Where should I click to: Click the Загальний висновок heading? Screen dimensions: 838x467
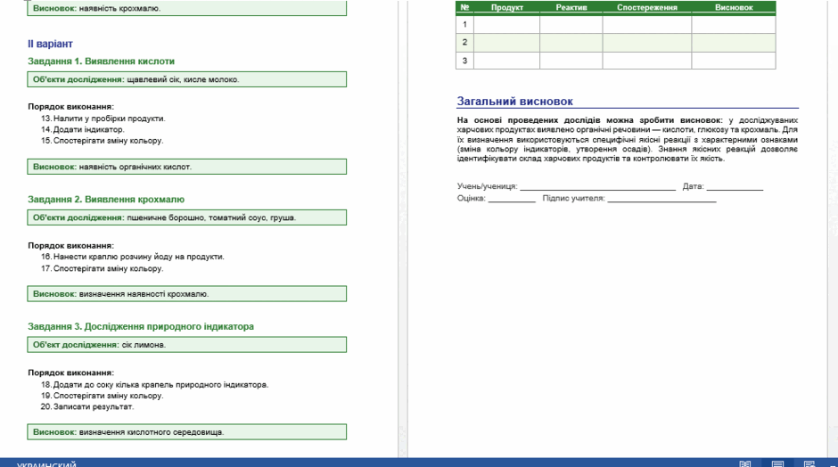tap(514, 102)
